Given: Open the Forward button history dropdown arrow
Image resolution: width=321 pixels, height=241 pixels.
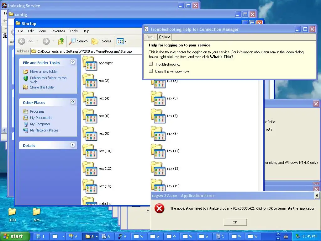Looking at the screenshot, I should tap(53, 41).
